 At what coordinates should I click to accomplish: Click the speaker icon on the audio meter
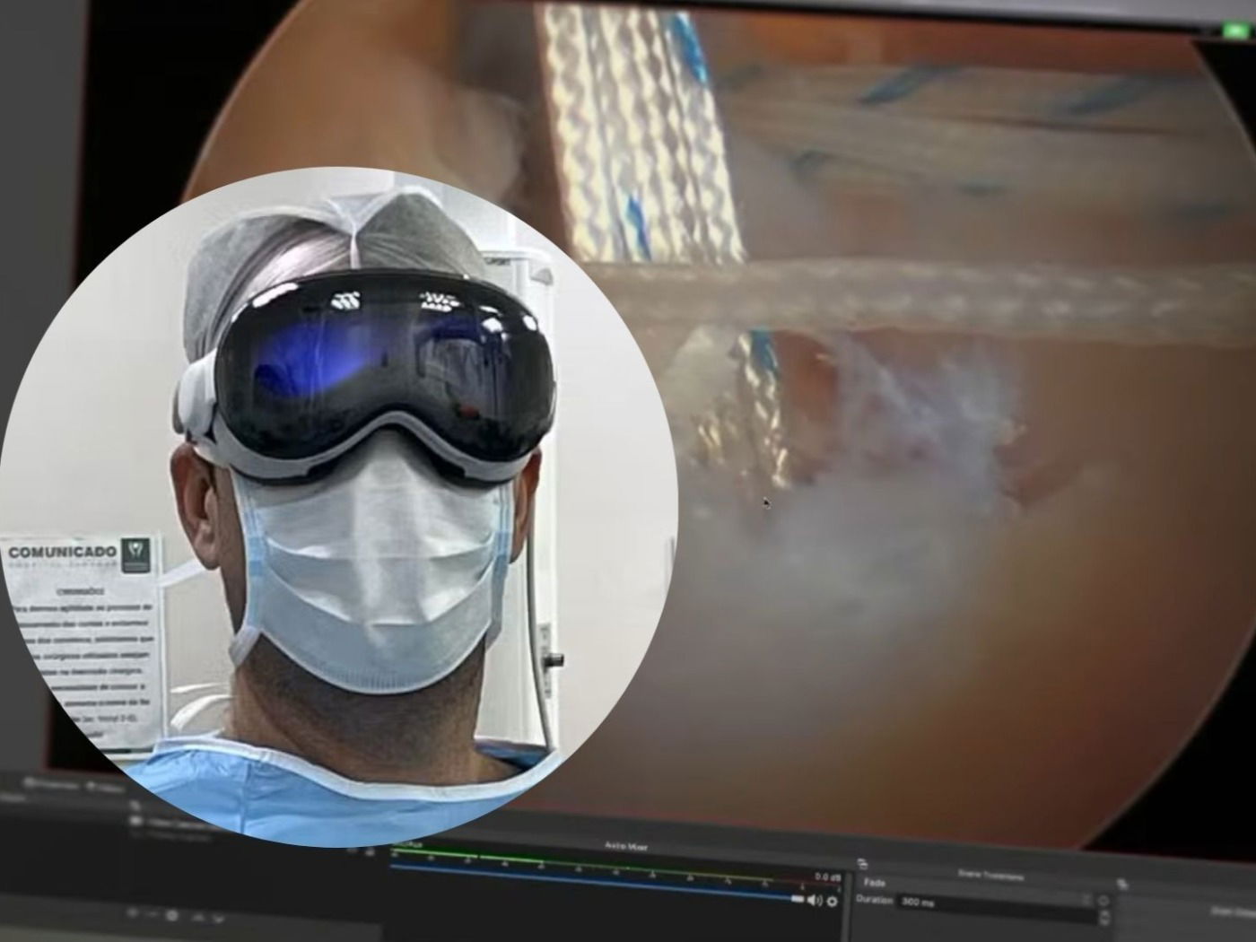(813, 900)
